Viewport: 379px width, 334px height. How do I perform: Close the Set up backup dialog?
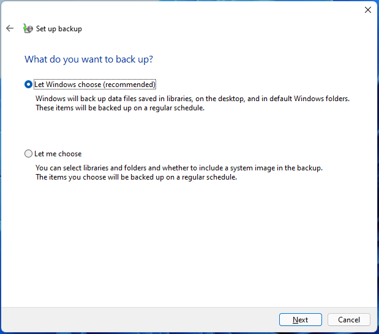coord(367,10)
